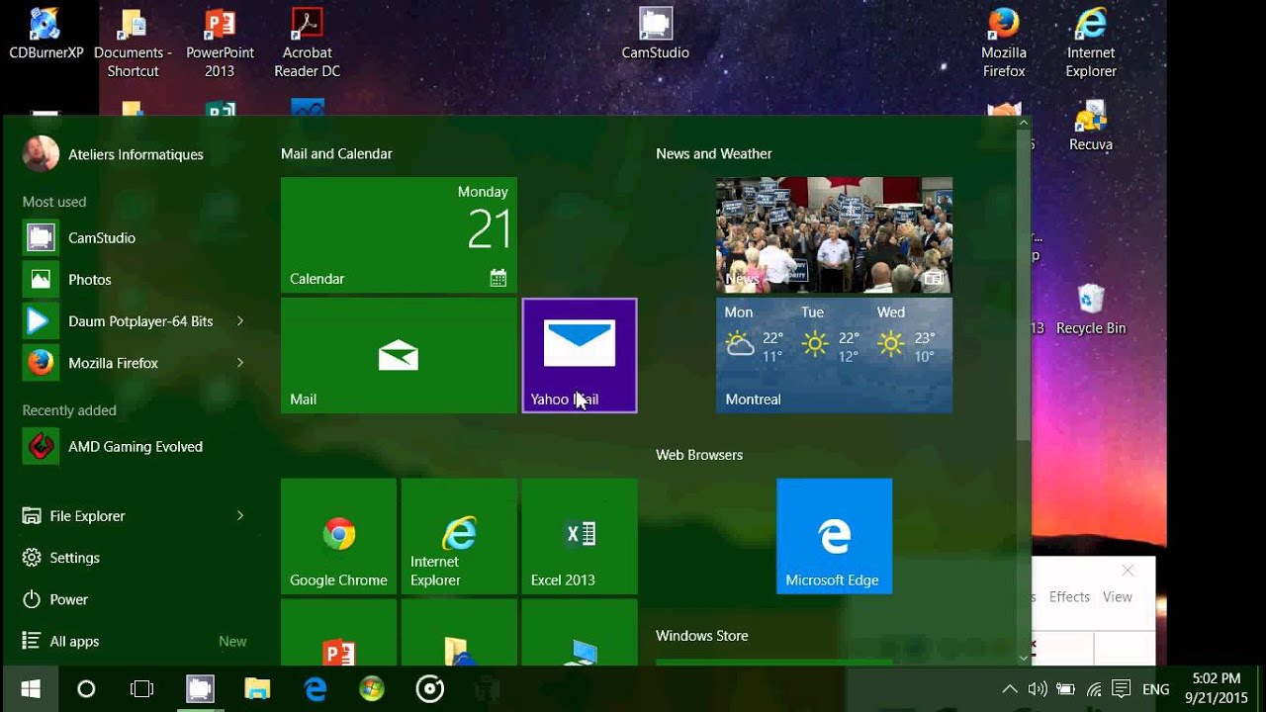
Task: Switch the ENG input language
Action: [x=1156, y=689]
